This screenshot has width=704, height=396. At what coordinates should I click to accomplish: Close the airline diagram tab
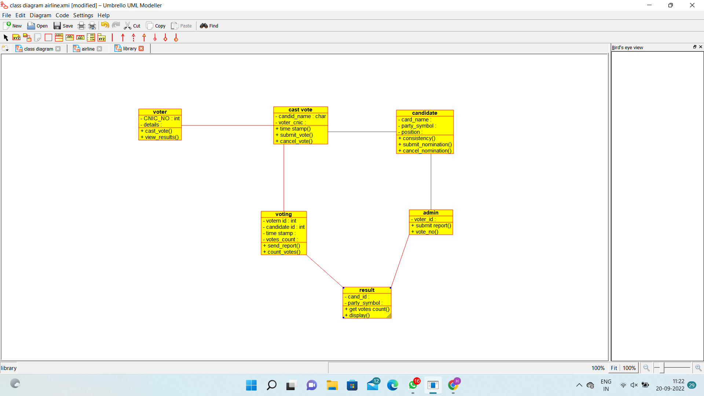click(x=99, y=49)
